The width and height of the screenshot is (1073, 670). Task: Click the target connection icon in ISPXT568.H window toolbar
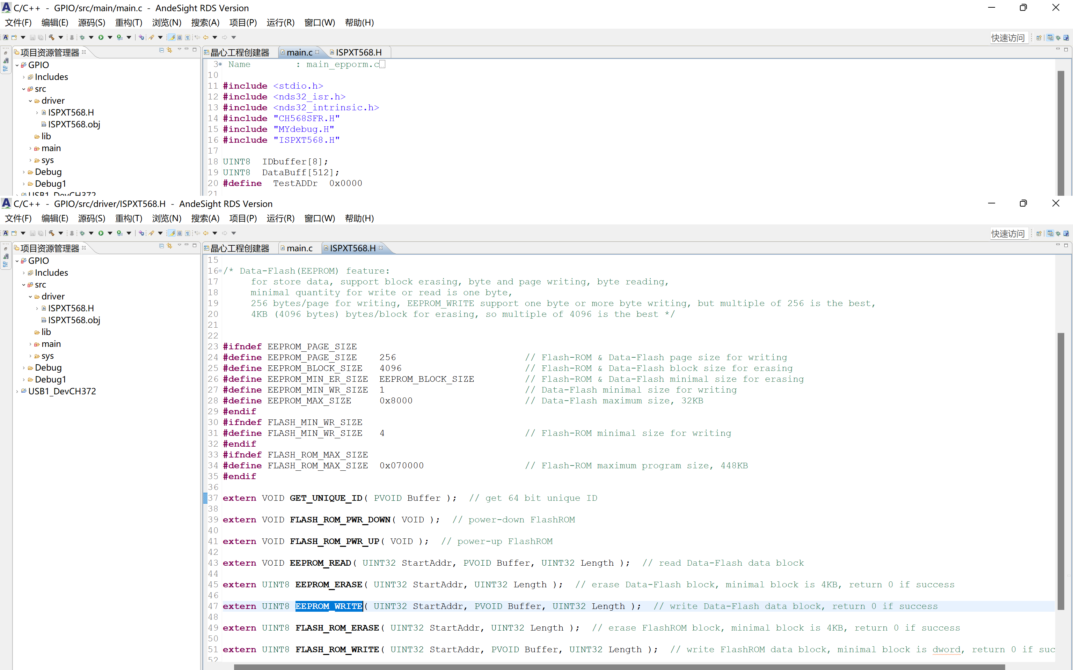click(x=141, y=233)
